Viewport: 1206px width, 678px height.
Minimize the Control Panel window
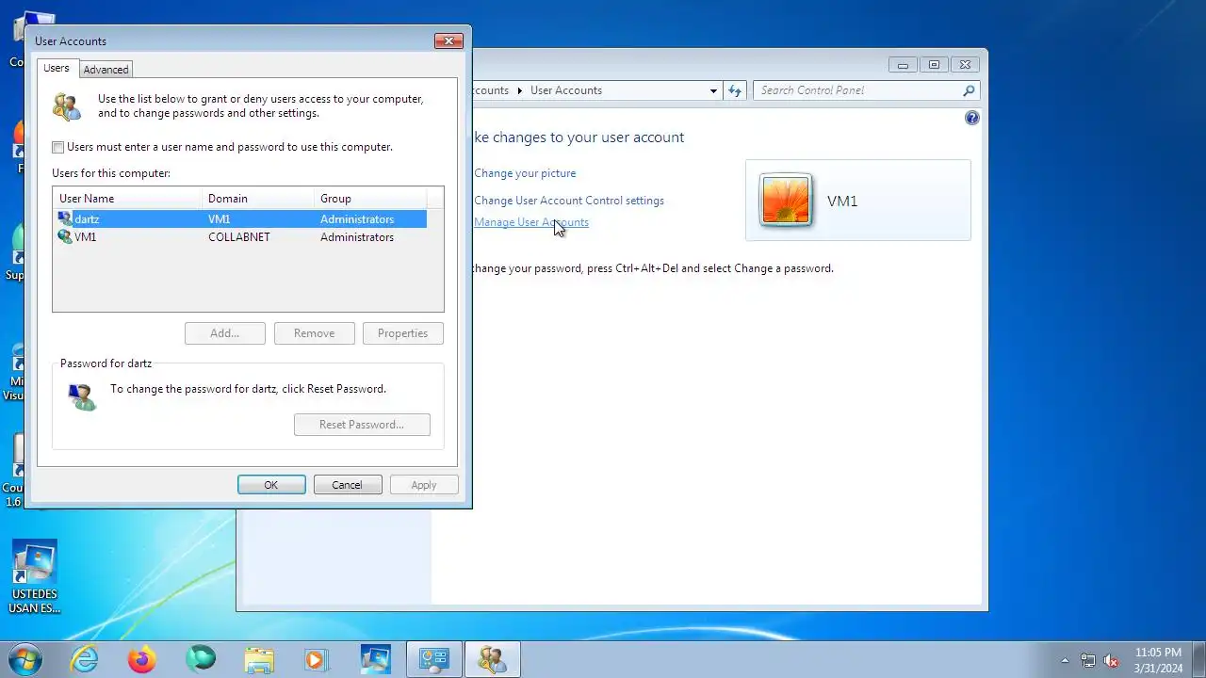(903, 65)
